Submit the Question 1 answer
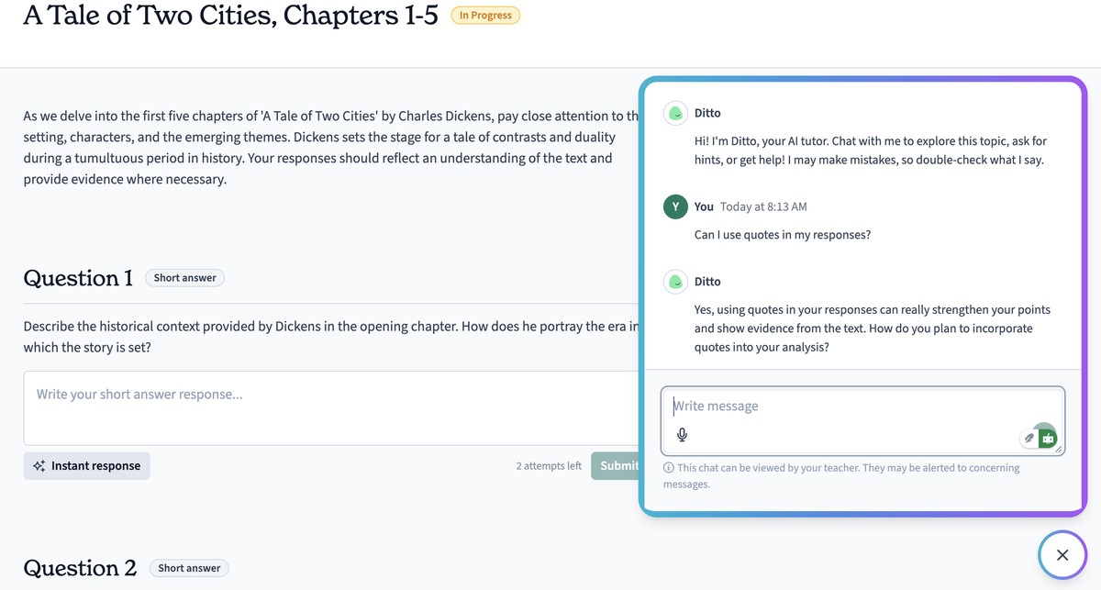 615,465
